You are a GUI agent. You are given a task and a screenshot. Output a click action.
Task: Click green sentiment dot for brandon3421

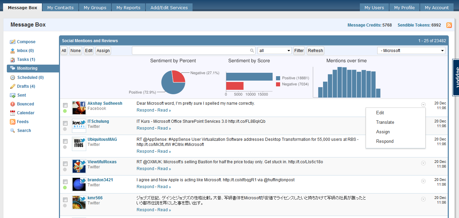coord(65,187)
